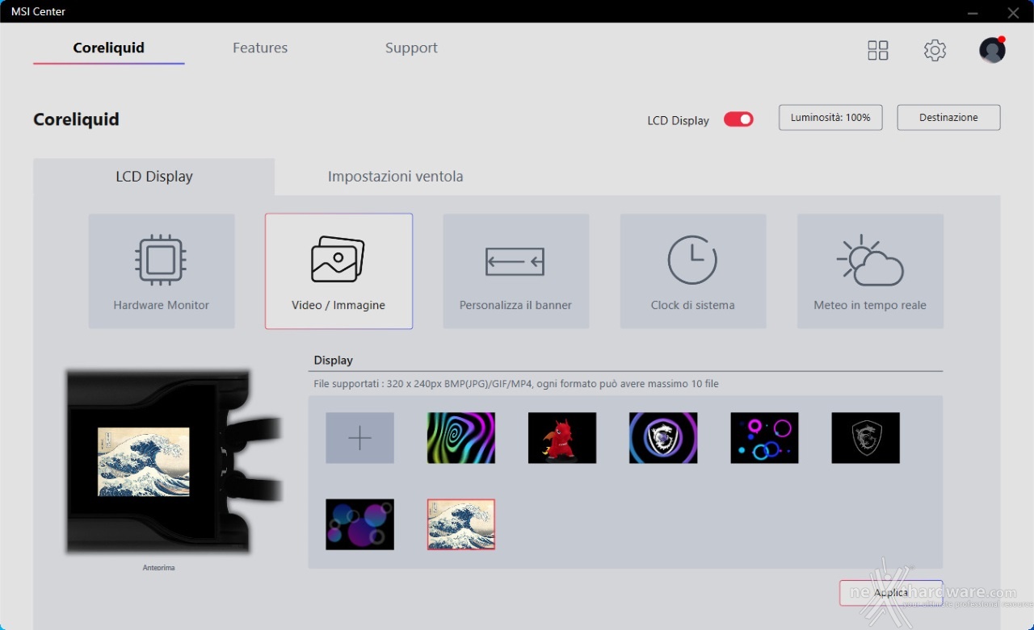Image resolution: width=1034 pixels, height=630 pixels.
Task: Open the Features top tab
Action: tap(260, 48)
